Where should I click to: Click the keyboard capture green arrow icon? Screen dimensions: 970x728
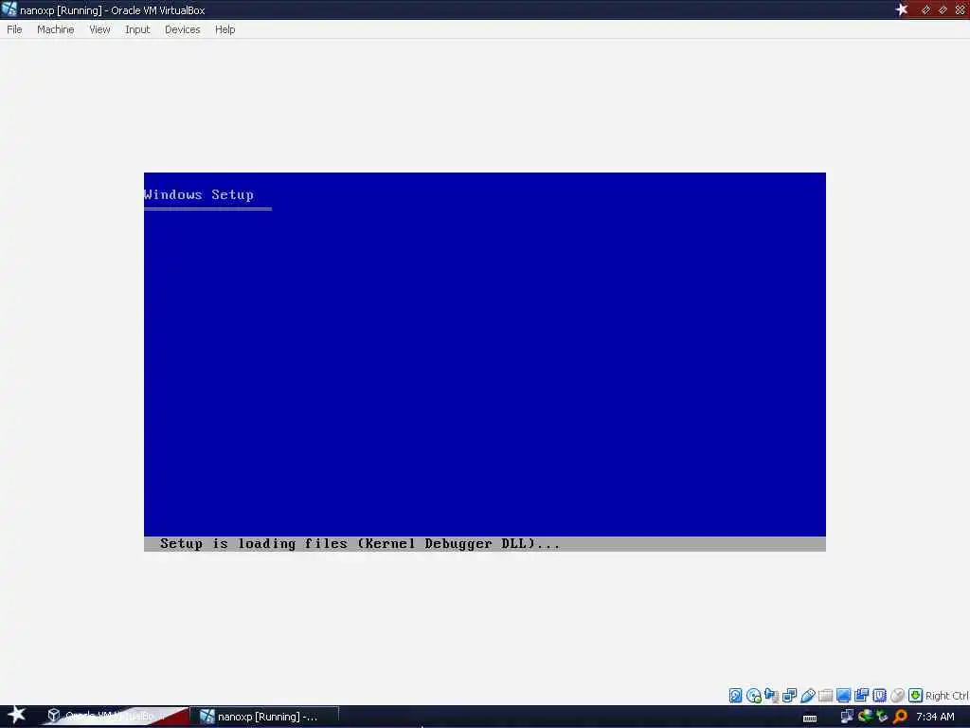(x=916, y=695)
